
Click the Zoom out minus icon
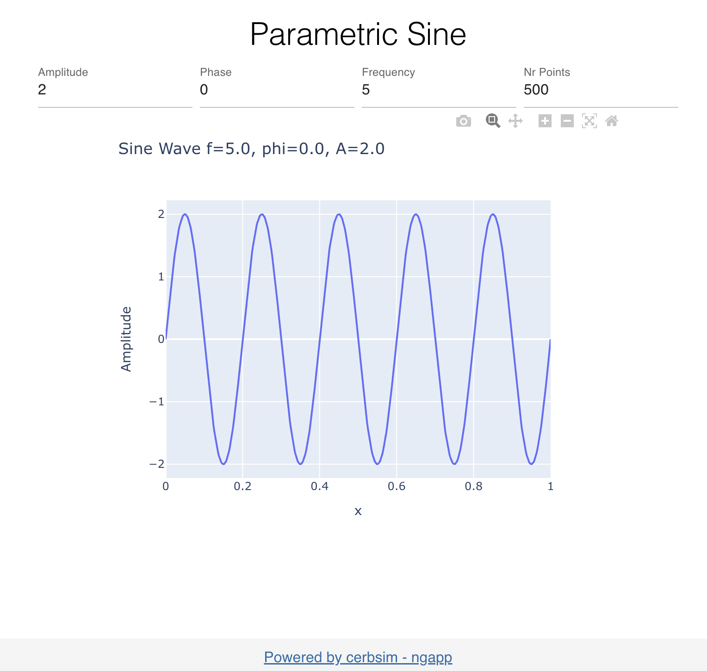pos(567,121)
